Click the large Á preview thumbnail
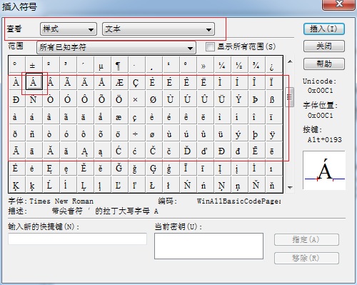 pyautogui.click(x=324, y=171)
